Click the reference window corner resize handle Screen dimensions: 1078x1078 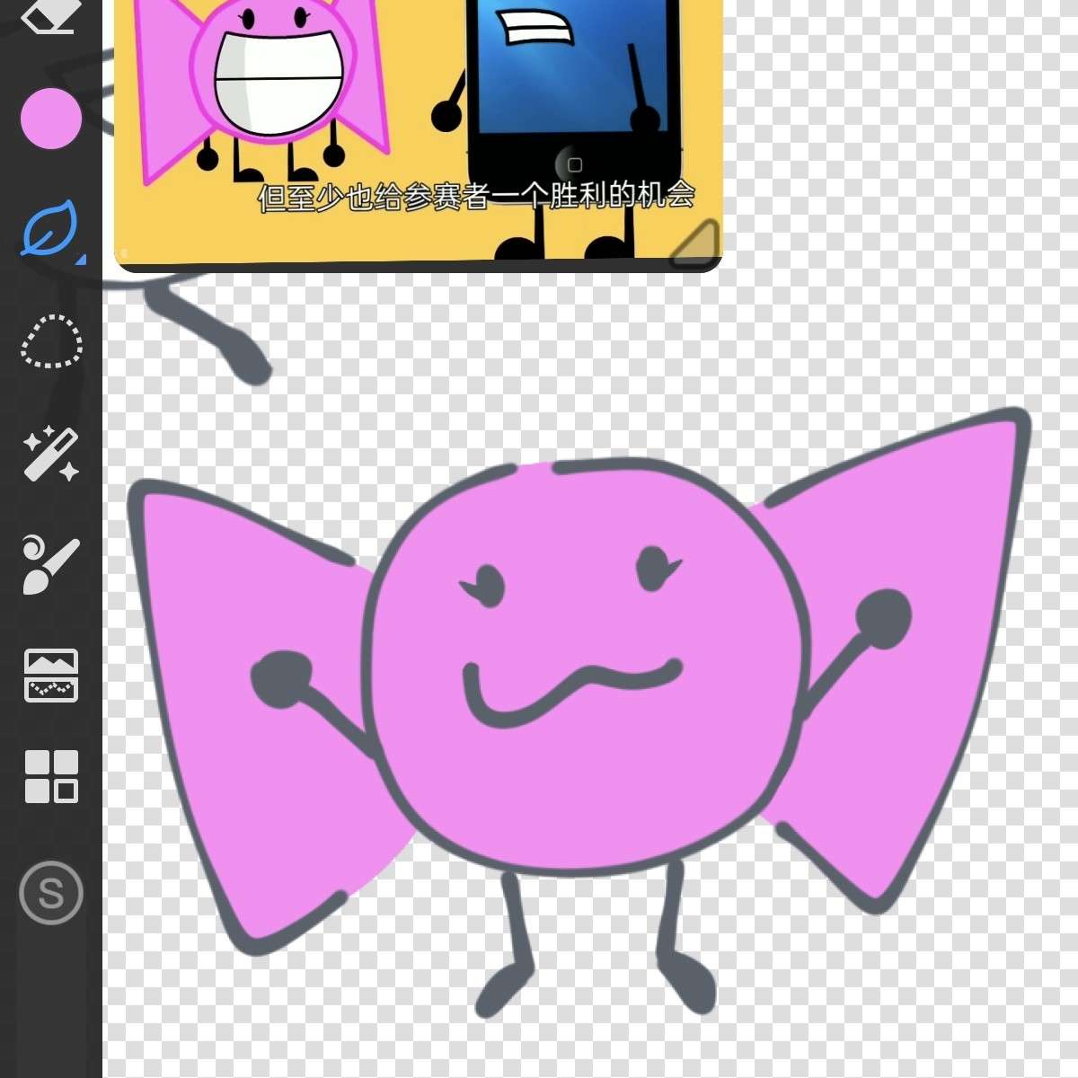pos(697,243)
